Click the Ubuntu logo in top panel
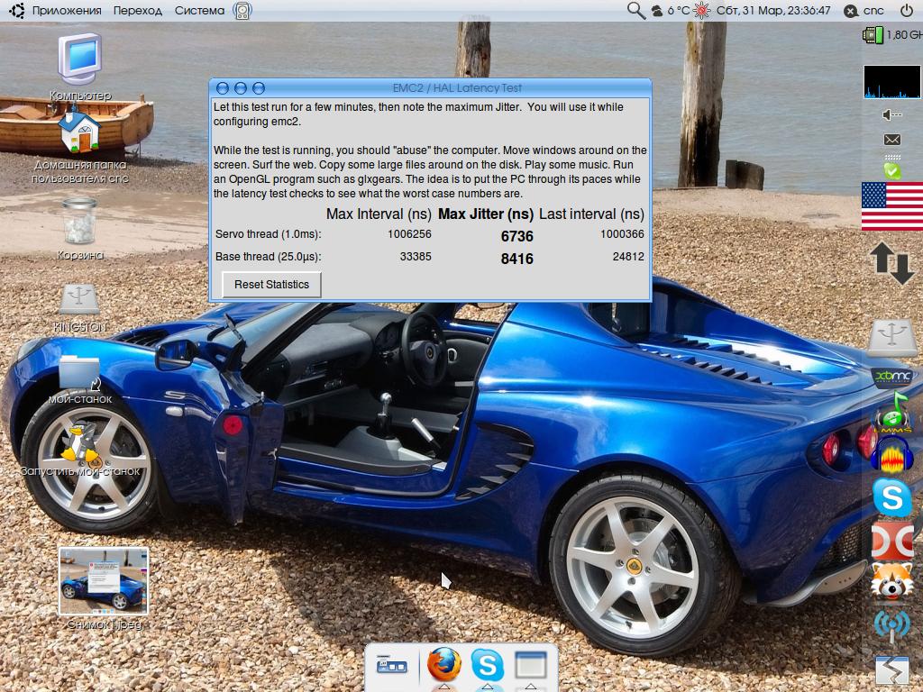The image size is (923, 692). (x=16, y=11)
